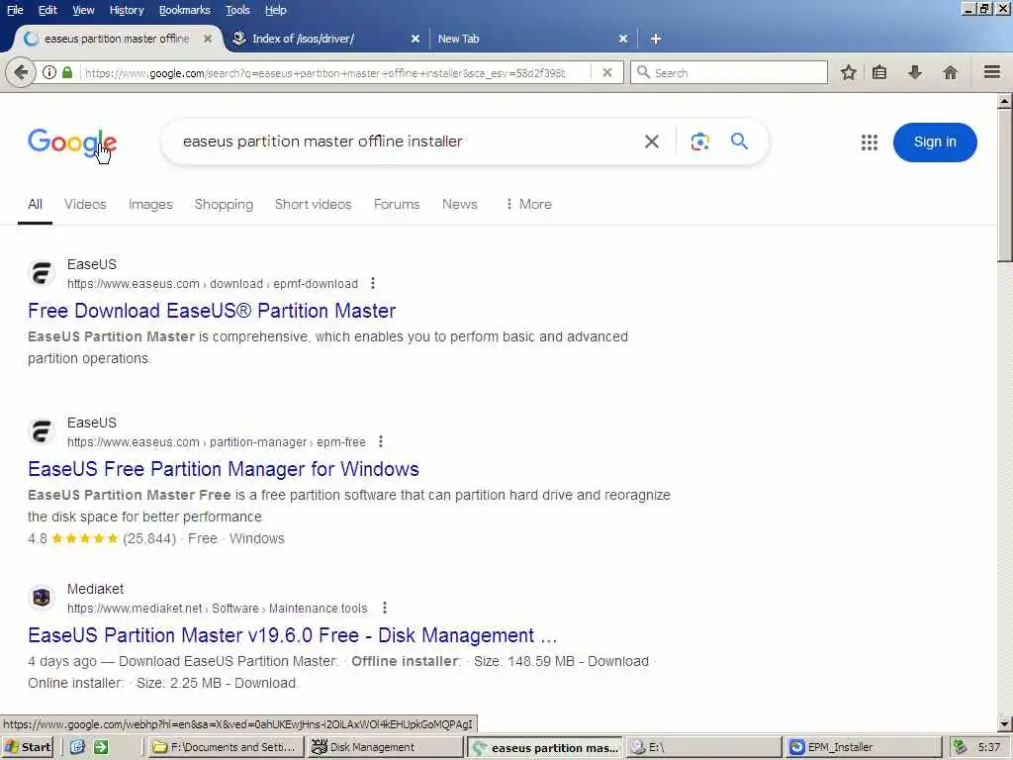Close the New Tab tab
Screen dimensions: 1013x760
[x=623, y=39]
